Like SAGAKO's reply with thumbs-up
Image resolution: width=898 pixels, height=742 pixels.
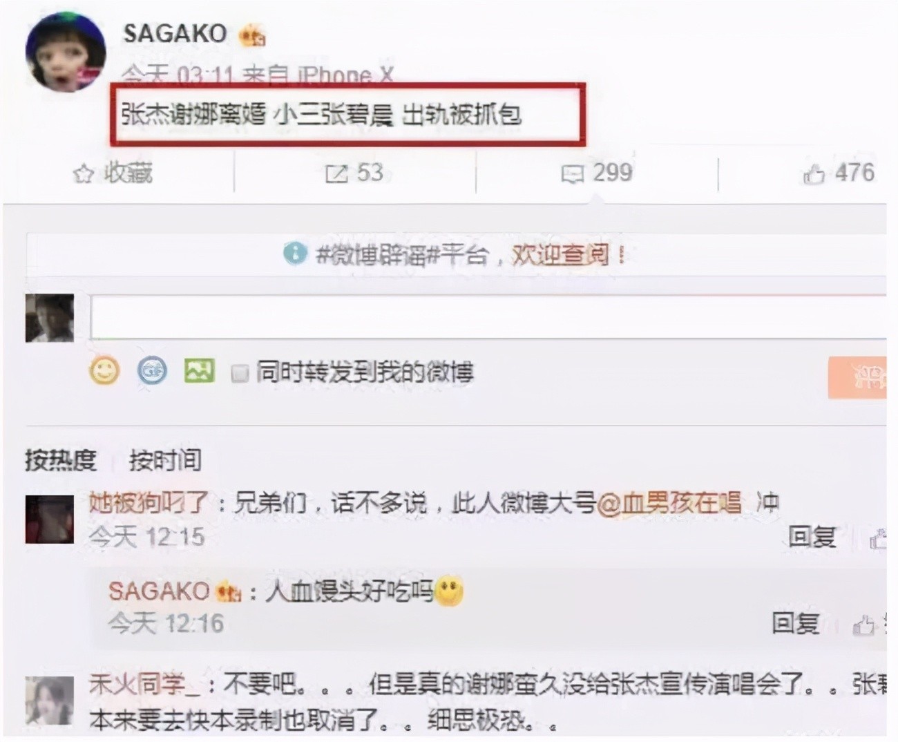863,626
